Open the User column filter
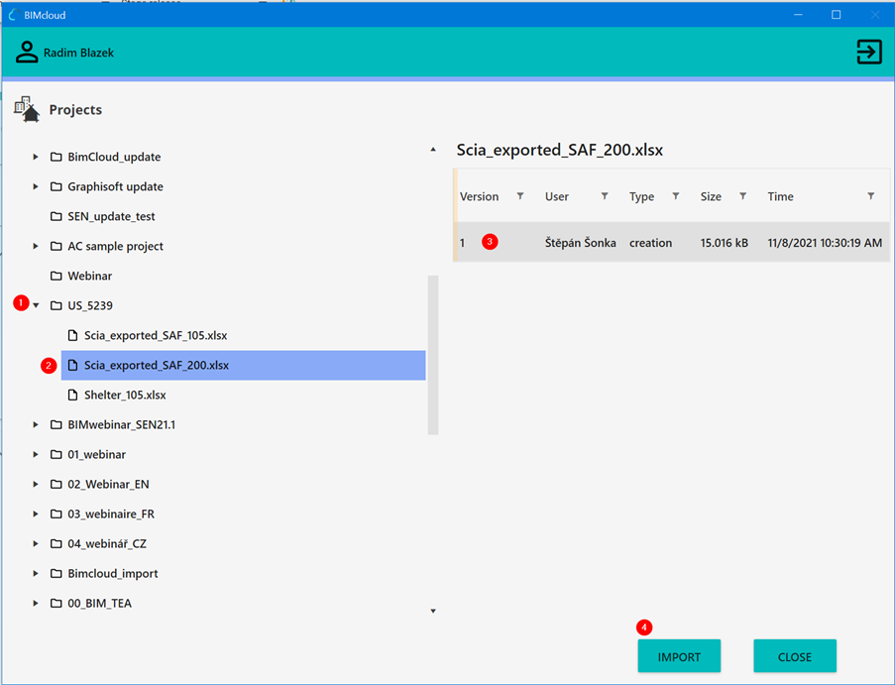This screenshot has width=895, height=685. coord(604,196)
